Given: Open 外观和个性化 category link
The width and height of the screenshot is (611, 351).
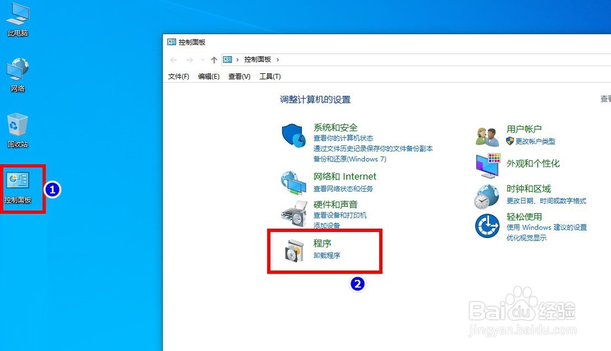Looking at the screenshot, I should pos(533,164).
